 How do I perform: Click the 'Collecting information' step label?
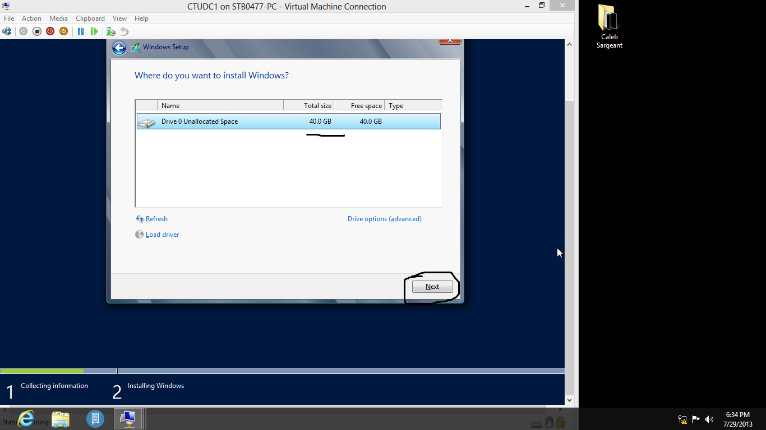(x=54, y=386)
